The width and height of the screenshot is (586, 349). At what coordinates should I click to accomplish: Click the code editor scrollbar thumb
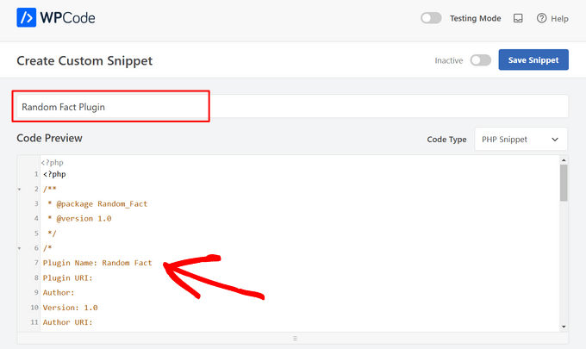564,183
